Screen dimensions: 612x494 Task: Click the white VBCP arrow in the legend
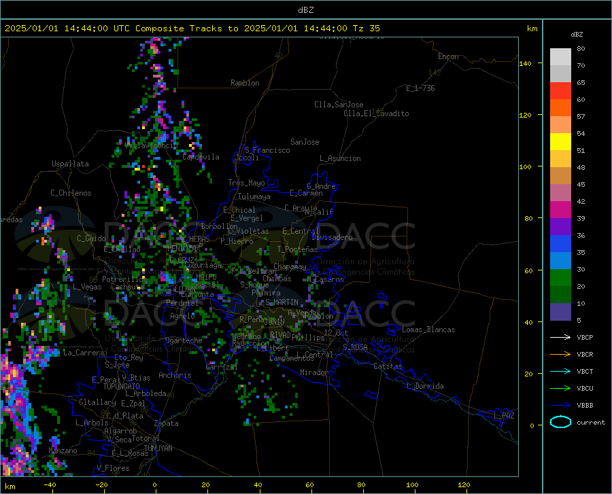[x=560, y=337]
